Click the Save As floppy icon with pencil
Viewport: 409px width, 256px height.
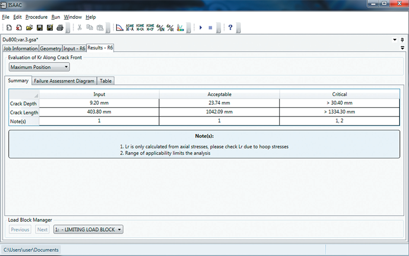click(50, 28)
